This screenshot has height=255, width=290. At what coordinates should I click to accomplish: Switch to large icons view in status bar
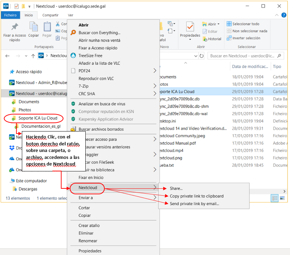(282, 198)
